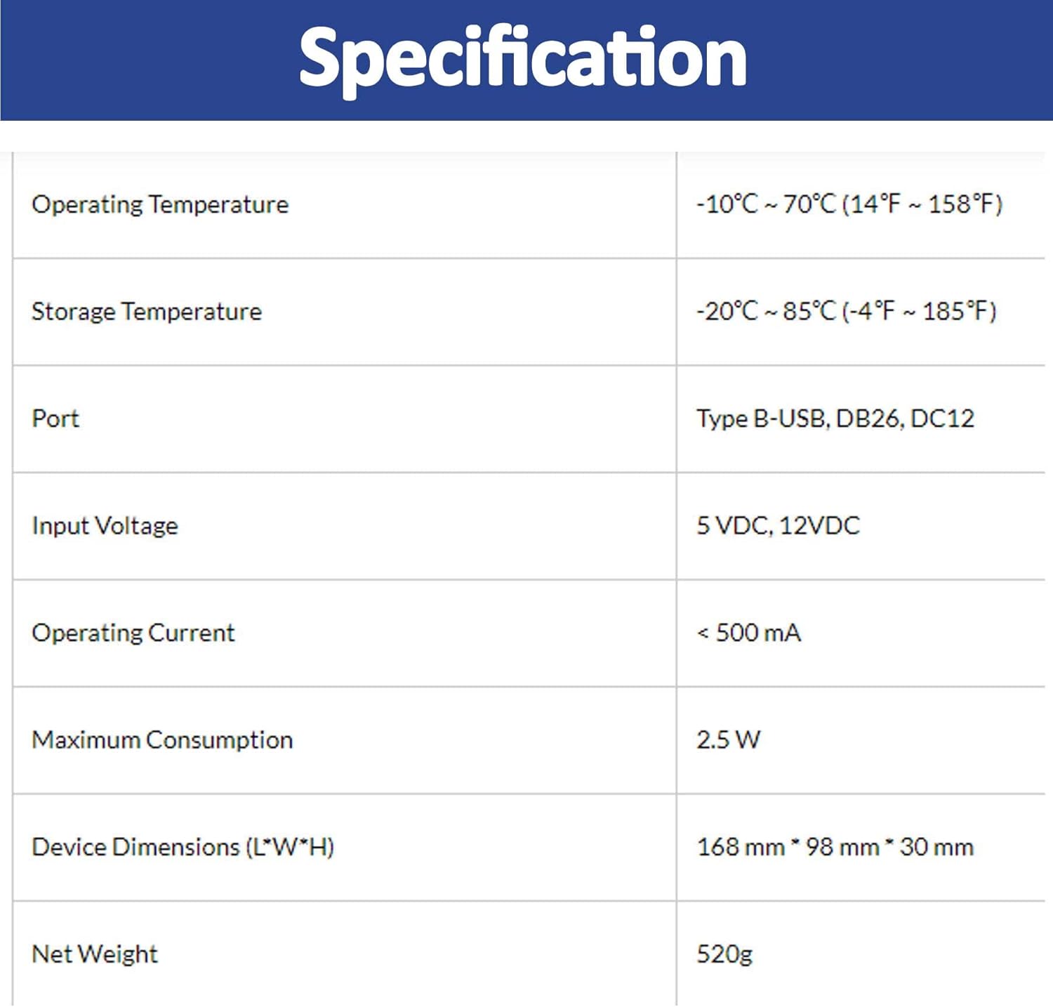
Task: Click the -20°C ~ 85°C storage range
Action: tap(766, 311)
